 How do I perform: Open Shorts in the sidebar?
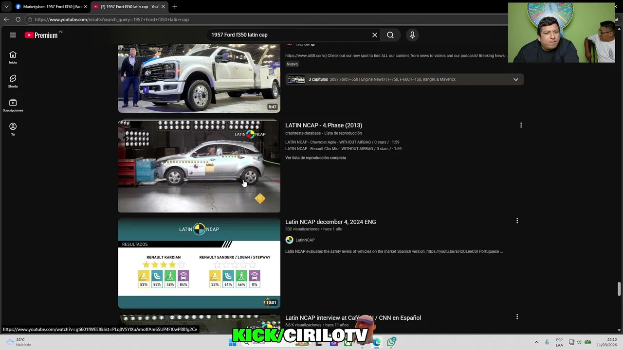pyautogui.click(x=13, y=81)
